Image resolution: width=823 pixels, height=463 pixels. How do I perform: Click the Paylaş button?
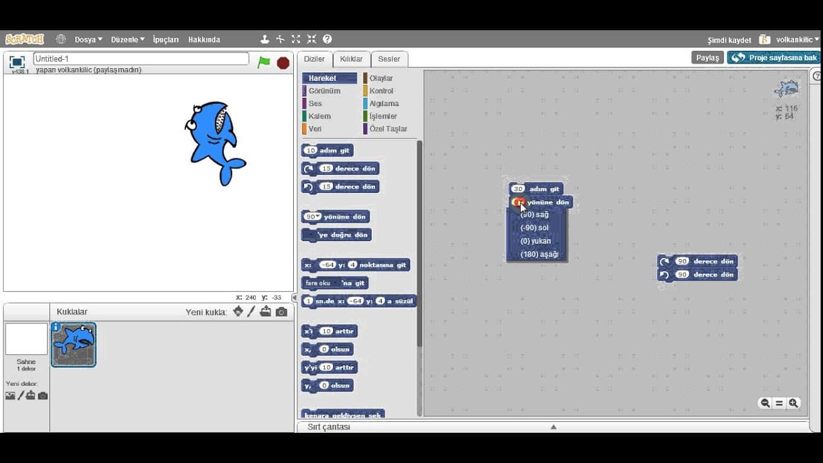707,58
